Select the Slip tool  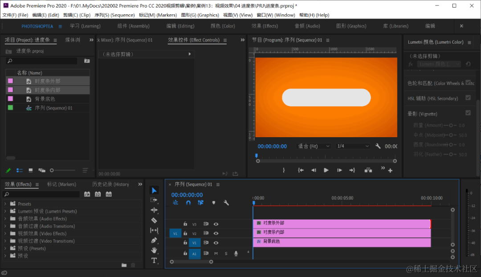tap(154, 230)
